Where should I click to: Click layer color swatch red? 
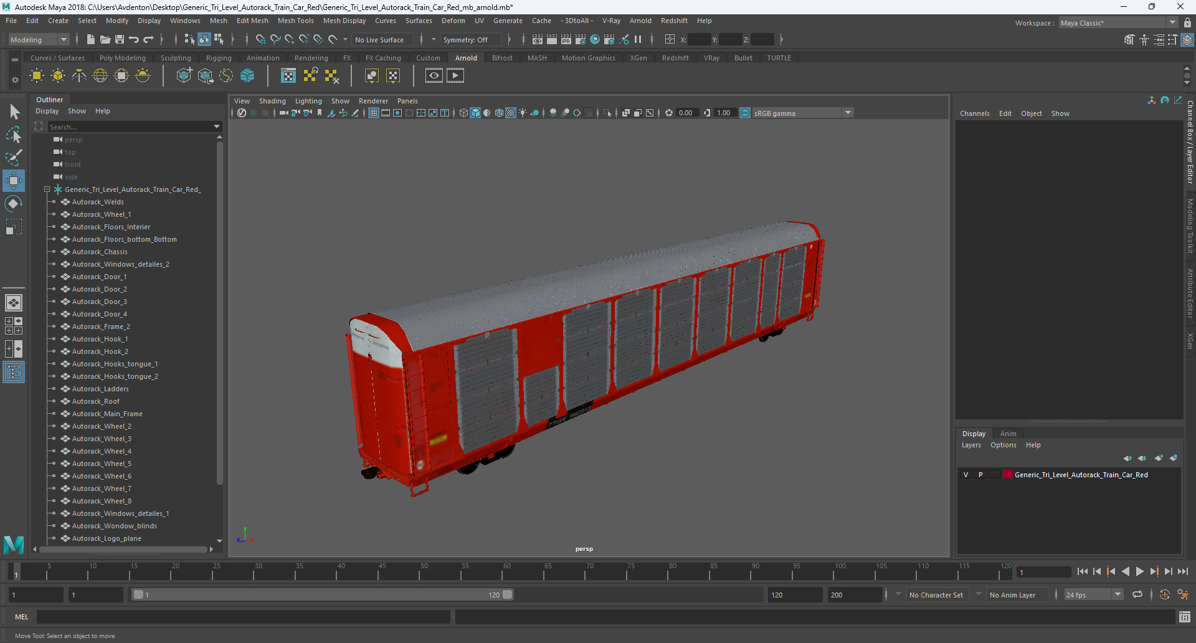click(x=1007, y=475)
